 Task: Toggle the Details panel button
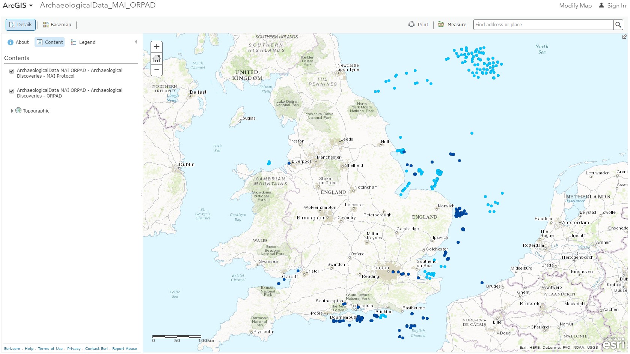click(x=21, y=25)
